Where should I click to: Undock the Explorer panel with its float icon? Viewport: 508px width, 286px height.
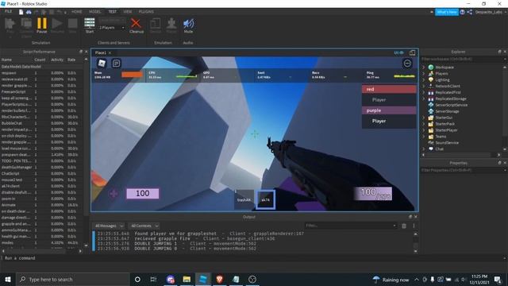(x=499, y=52)
